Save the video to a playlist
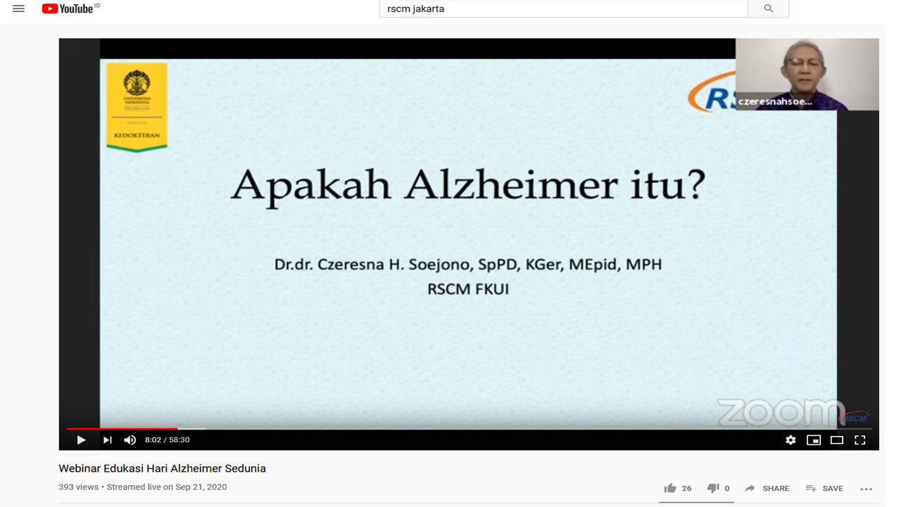The width and height of the screenshot is (901, 507). point(824,488)
